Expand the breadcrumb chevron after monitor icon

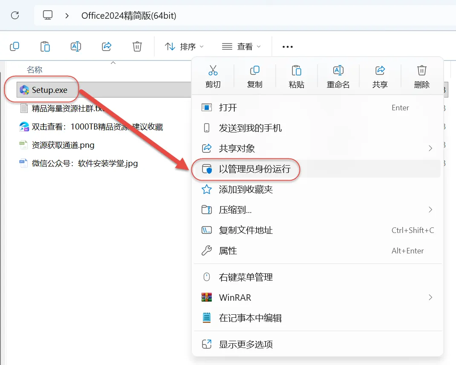(67, 15)
